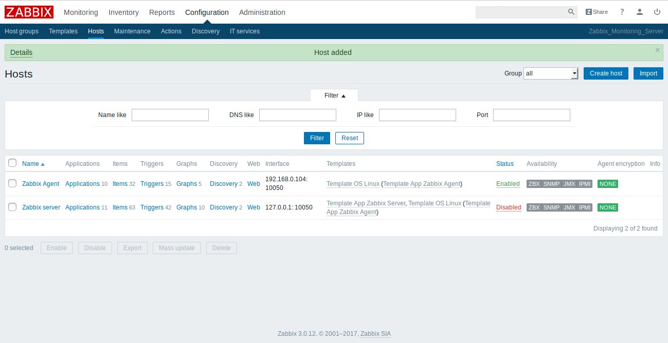Viewport: 668px width, 343px height.
Task: Click the Create host button
Action: pos(605,73)
